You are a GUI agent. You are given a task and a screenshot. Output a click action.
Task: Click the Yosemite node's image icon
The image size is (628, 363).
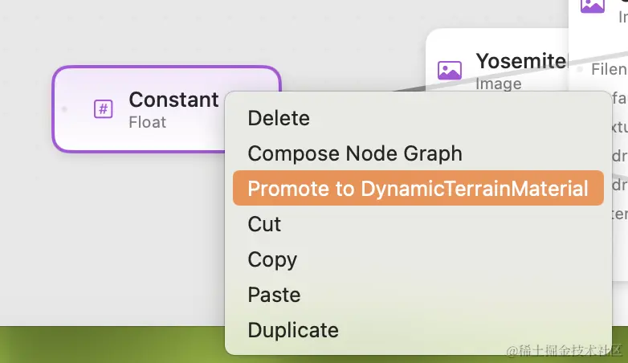click(450, 70)
